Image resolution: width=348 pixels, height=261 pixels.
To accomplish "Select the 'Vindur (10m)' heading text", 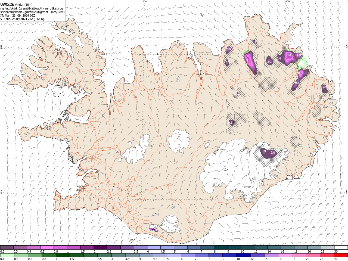I will [x=24, y=5].
